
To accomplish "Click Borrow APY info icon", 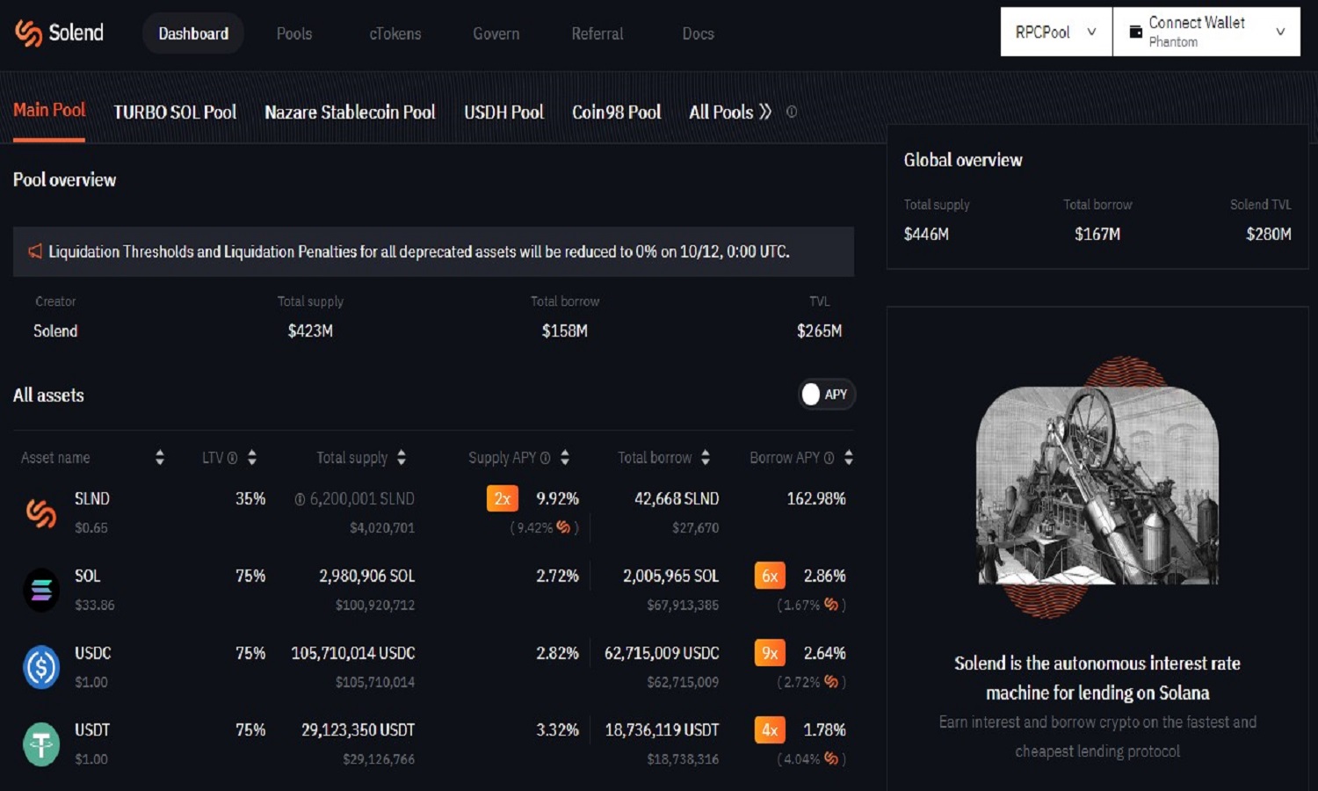I will coord(829,458).
